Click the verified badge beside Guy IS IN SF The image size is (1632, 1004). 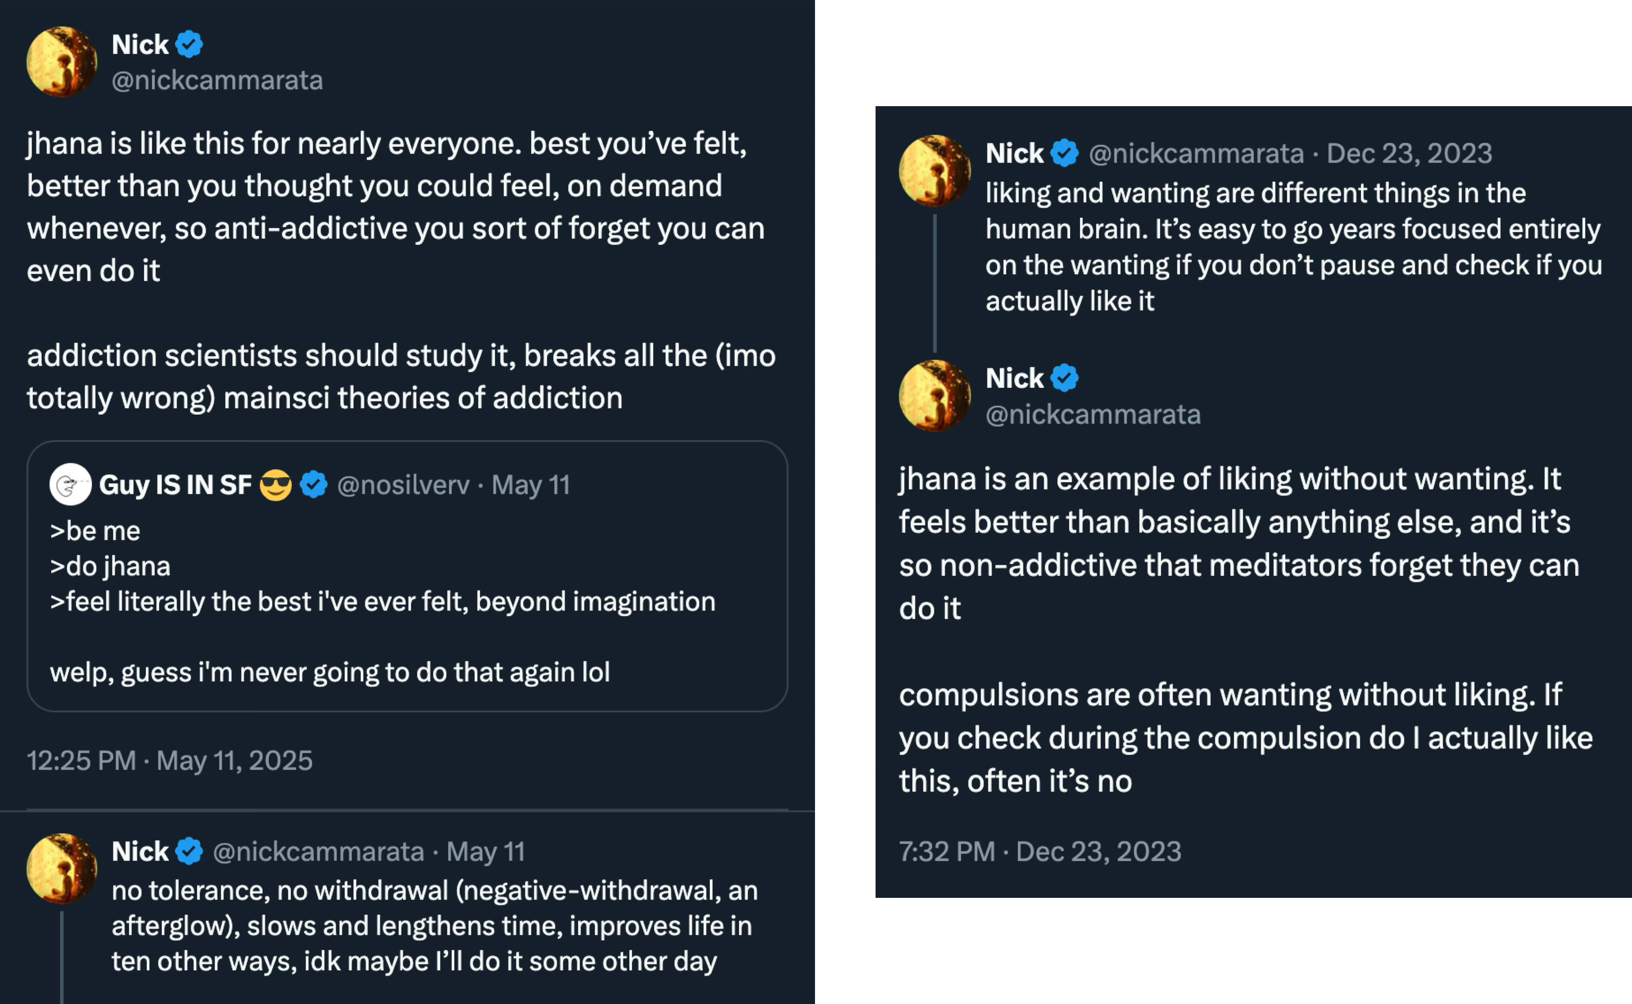[314, 485]
